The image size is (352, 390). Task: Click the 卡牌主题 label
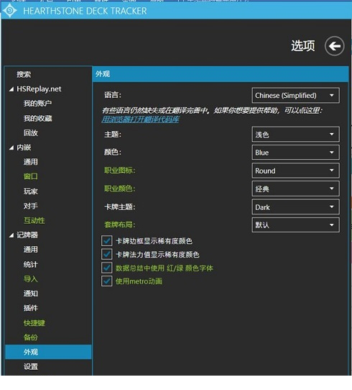[120, 207]
